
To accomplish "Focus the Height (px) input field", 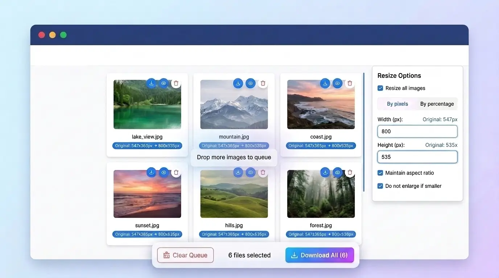I will (417, 157).
